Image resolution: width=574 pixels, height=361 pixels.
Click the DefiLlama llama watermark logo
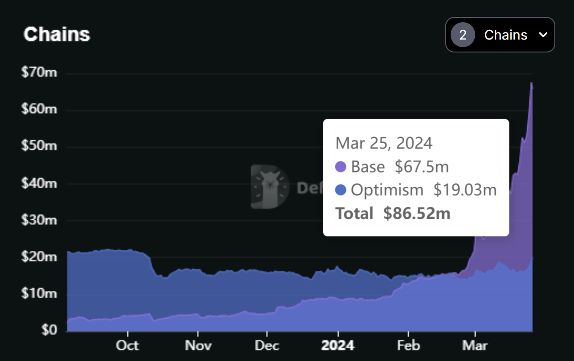pyautogui.click(x=269, y=187)
